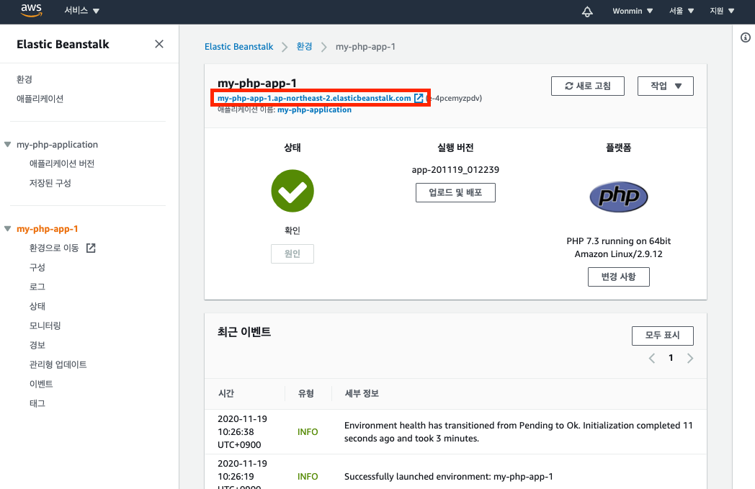Open the 작업 actions dropdown
The width and height of the screenshot is (755, 489).
[666, 86]
